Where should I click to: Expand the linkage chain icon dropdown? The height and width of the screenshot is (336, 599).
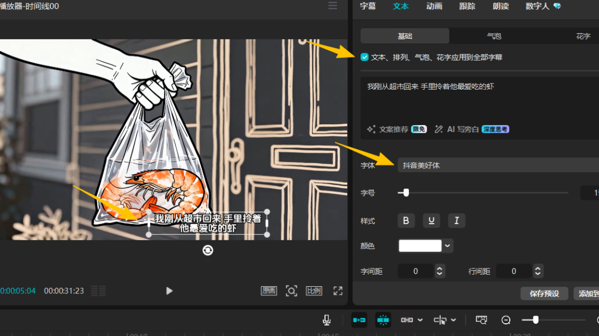420,320
